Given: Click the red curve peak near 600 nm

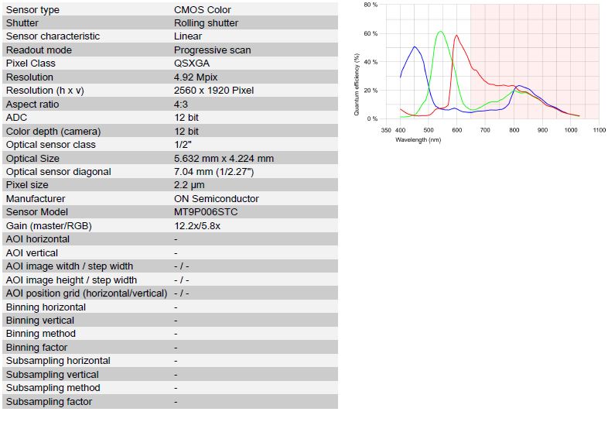Looking at the screenshot, I should click(457, 36).
